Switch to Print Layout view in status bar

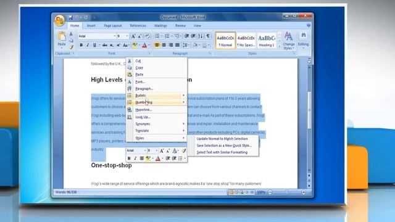[231, 192]
